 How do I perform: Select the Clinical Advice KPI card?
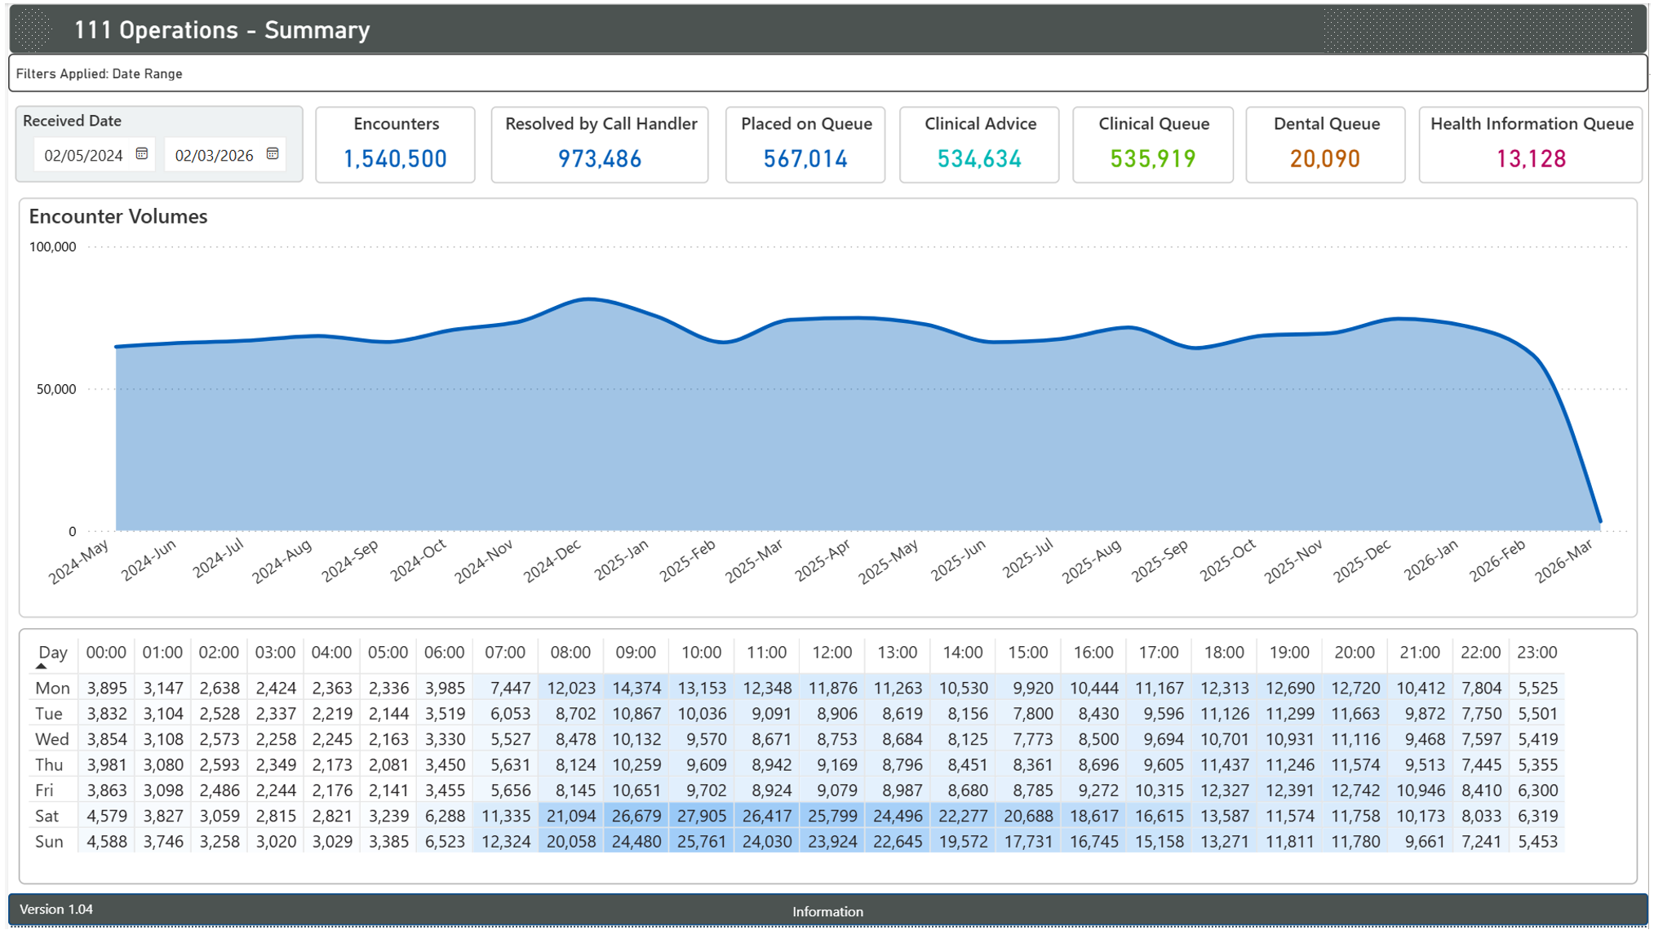[980, 144]
